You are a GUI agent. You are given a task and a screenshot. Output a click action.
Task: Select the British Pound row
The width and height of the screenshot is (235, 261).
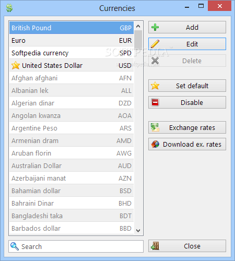[x=72, y=28]
